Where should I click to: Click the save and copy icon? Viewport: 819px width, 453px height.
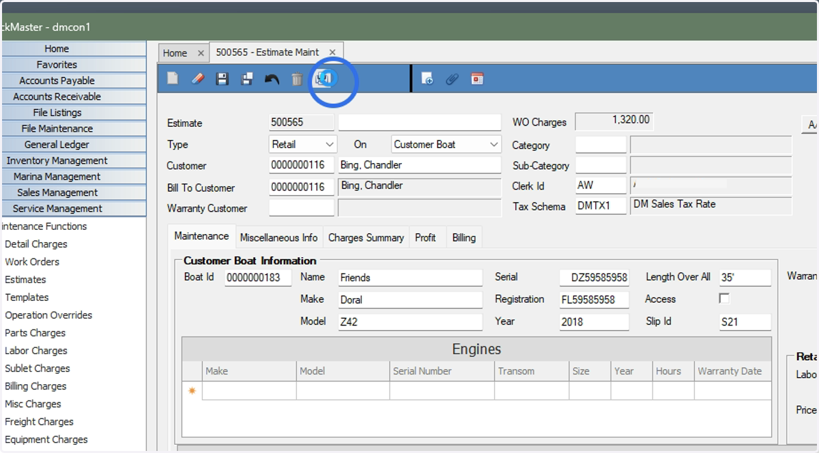pyautogui.click(x=247, y=79)
